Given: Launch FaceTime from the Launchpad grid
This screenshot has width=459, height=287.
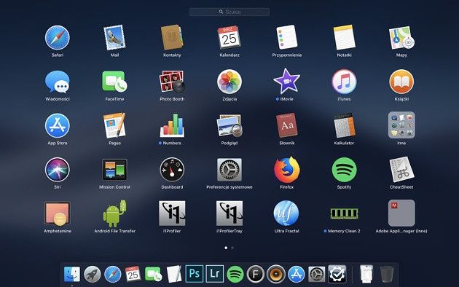Looking at the screenshot, I should click(x=114, y=82).
